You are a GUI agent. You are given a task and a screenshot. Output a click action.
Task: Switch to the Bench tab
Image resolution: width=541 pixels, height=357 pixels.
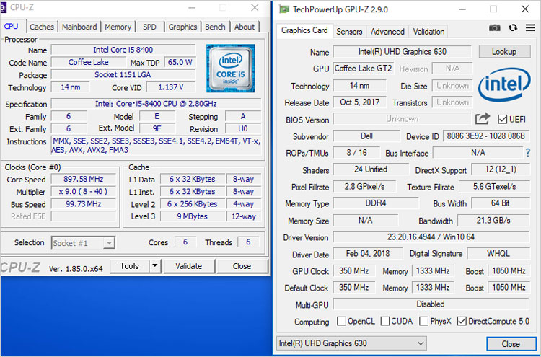(215, 27)
